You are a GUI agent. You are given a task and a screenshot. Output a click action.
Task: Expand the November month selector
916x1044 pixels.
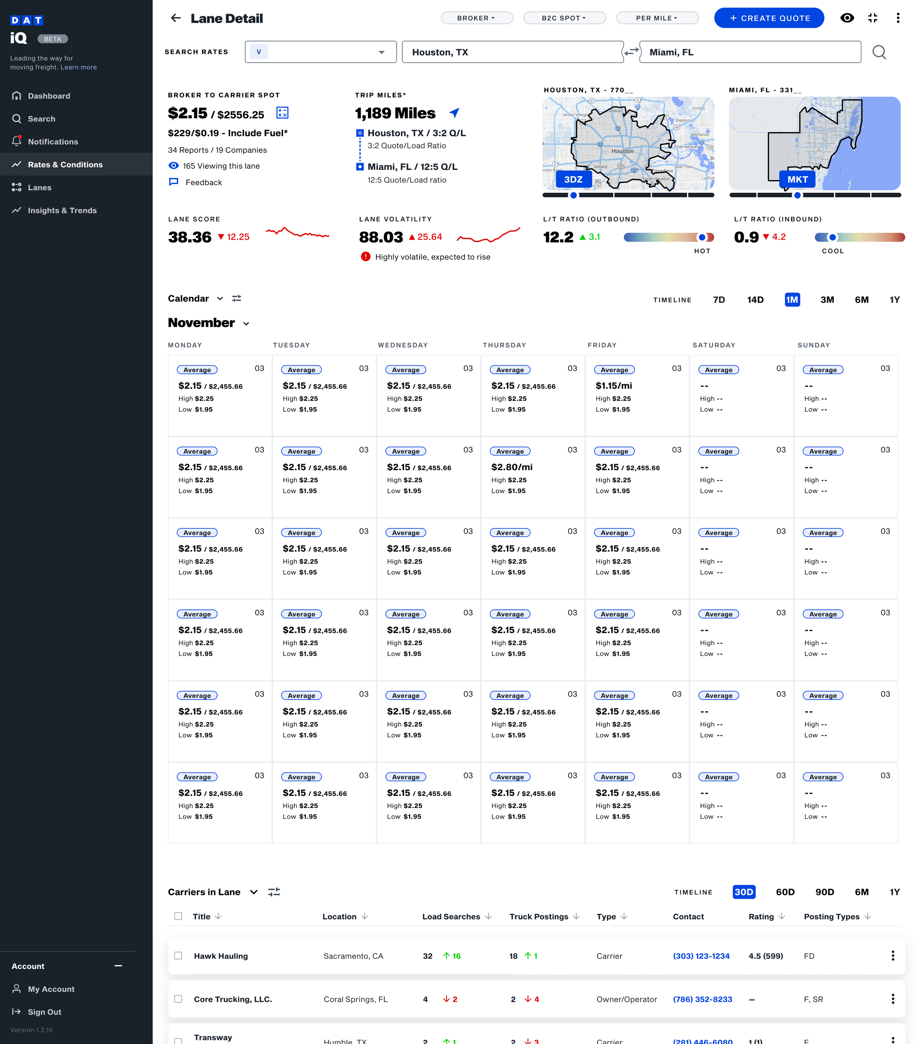247,323
